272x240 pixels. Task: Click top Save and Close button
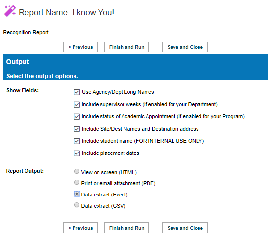(x=185, y=47)
